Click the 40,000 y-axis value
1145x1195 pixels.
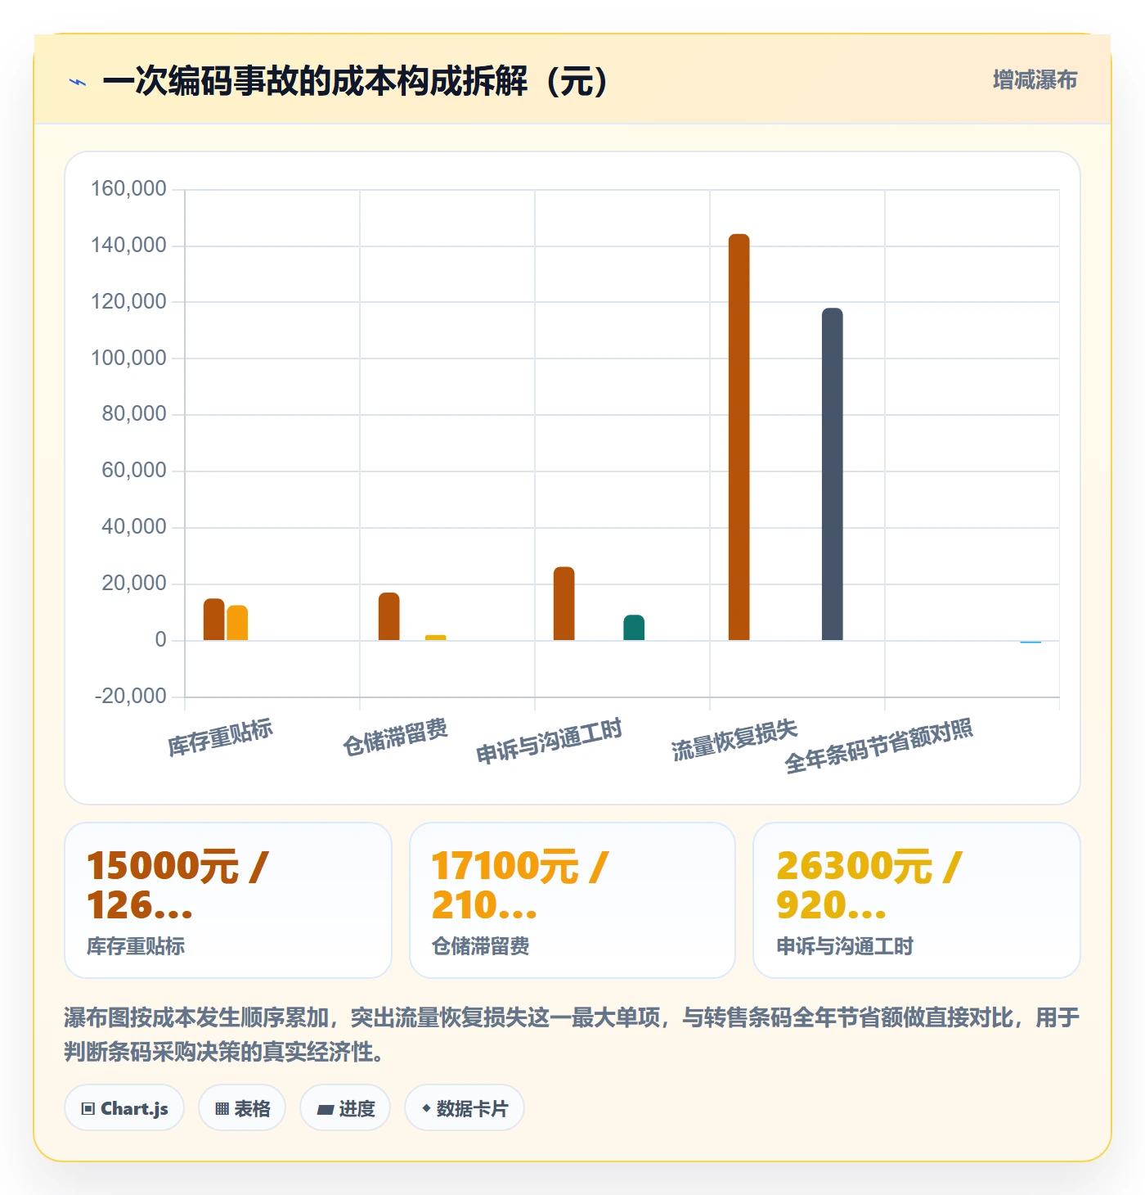(x=134, y=527)
